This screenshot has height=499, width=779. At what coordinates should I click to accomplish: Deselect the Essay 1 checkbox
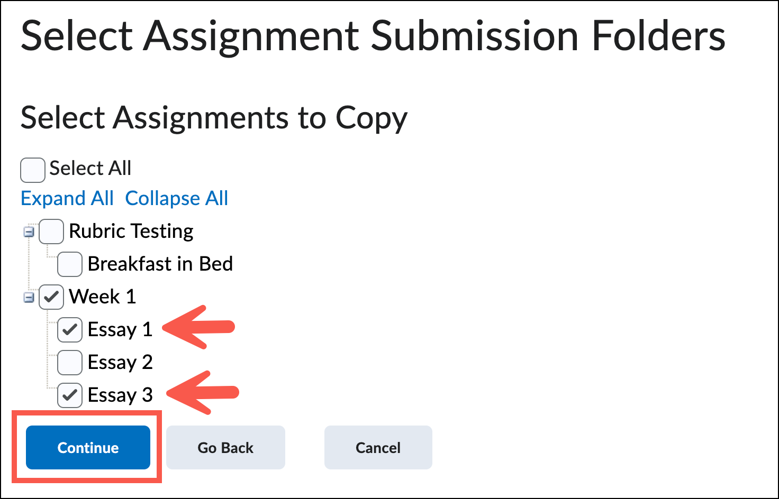70,330
